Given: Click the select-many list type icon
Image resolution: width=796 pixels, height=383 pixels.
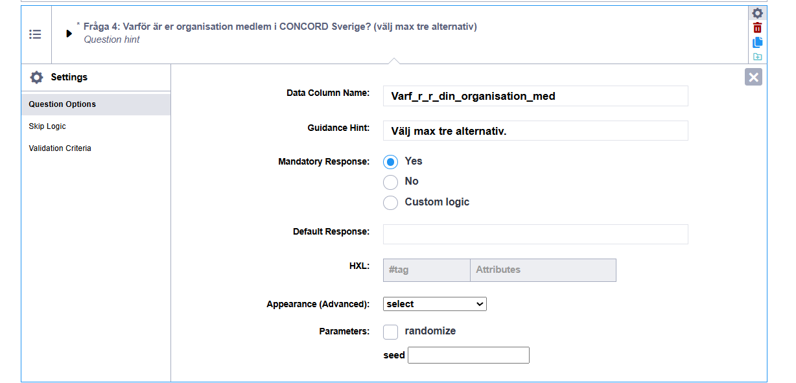Looking at the screenshot, I should (36, 34).
